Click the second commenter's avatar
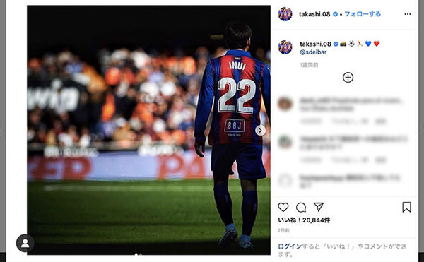This screenshot has height=262, width=424. (x=285, y=142)
